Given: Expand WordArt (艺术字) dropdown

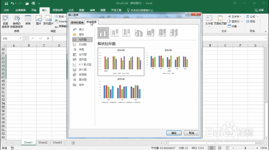Looking at the screenshot, I should click(x=241, y=17).
